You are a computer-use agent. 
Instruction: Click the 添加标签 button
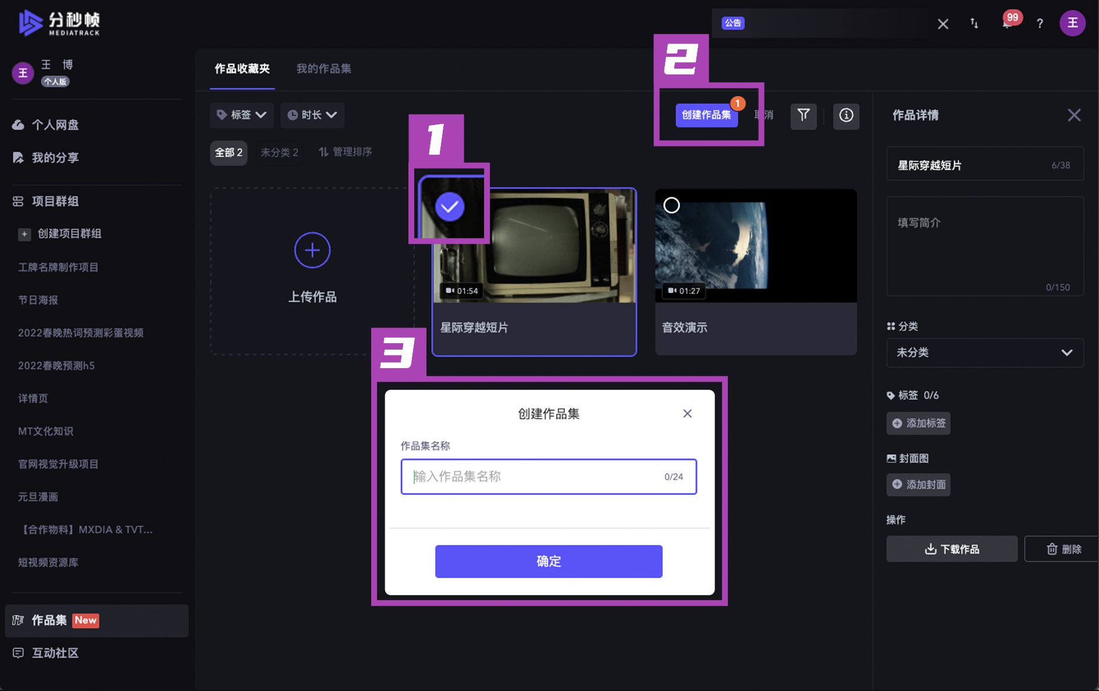pyautogui.click(x=918, y=423)
